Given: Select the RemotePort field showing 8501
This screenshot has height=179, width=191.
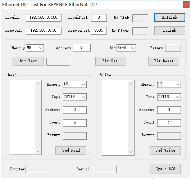Looking at the screenshot, I should [x=99, y=31].
